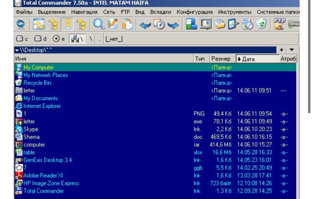The width and height of the screenshot is (313, 199).
Task: Click the vertical scrollbar at window right edge
Action: pos(309,57)
